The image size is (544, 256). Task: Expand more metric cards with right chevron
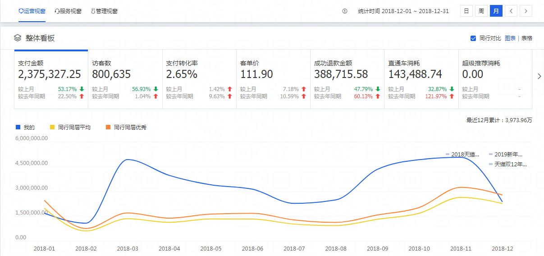(x=539, y=76)
